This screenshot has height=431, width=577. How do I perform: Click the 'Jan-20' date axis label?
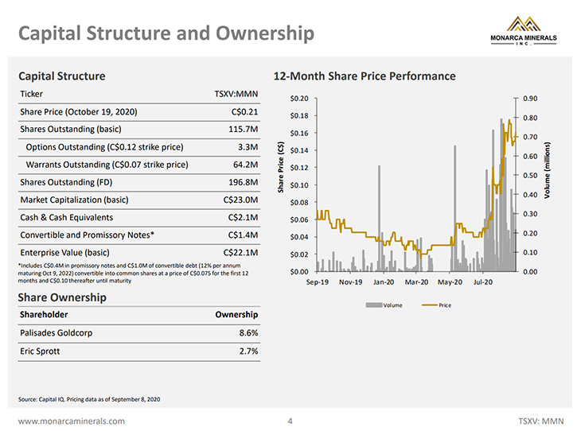pos(384,282)
